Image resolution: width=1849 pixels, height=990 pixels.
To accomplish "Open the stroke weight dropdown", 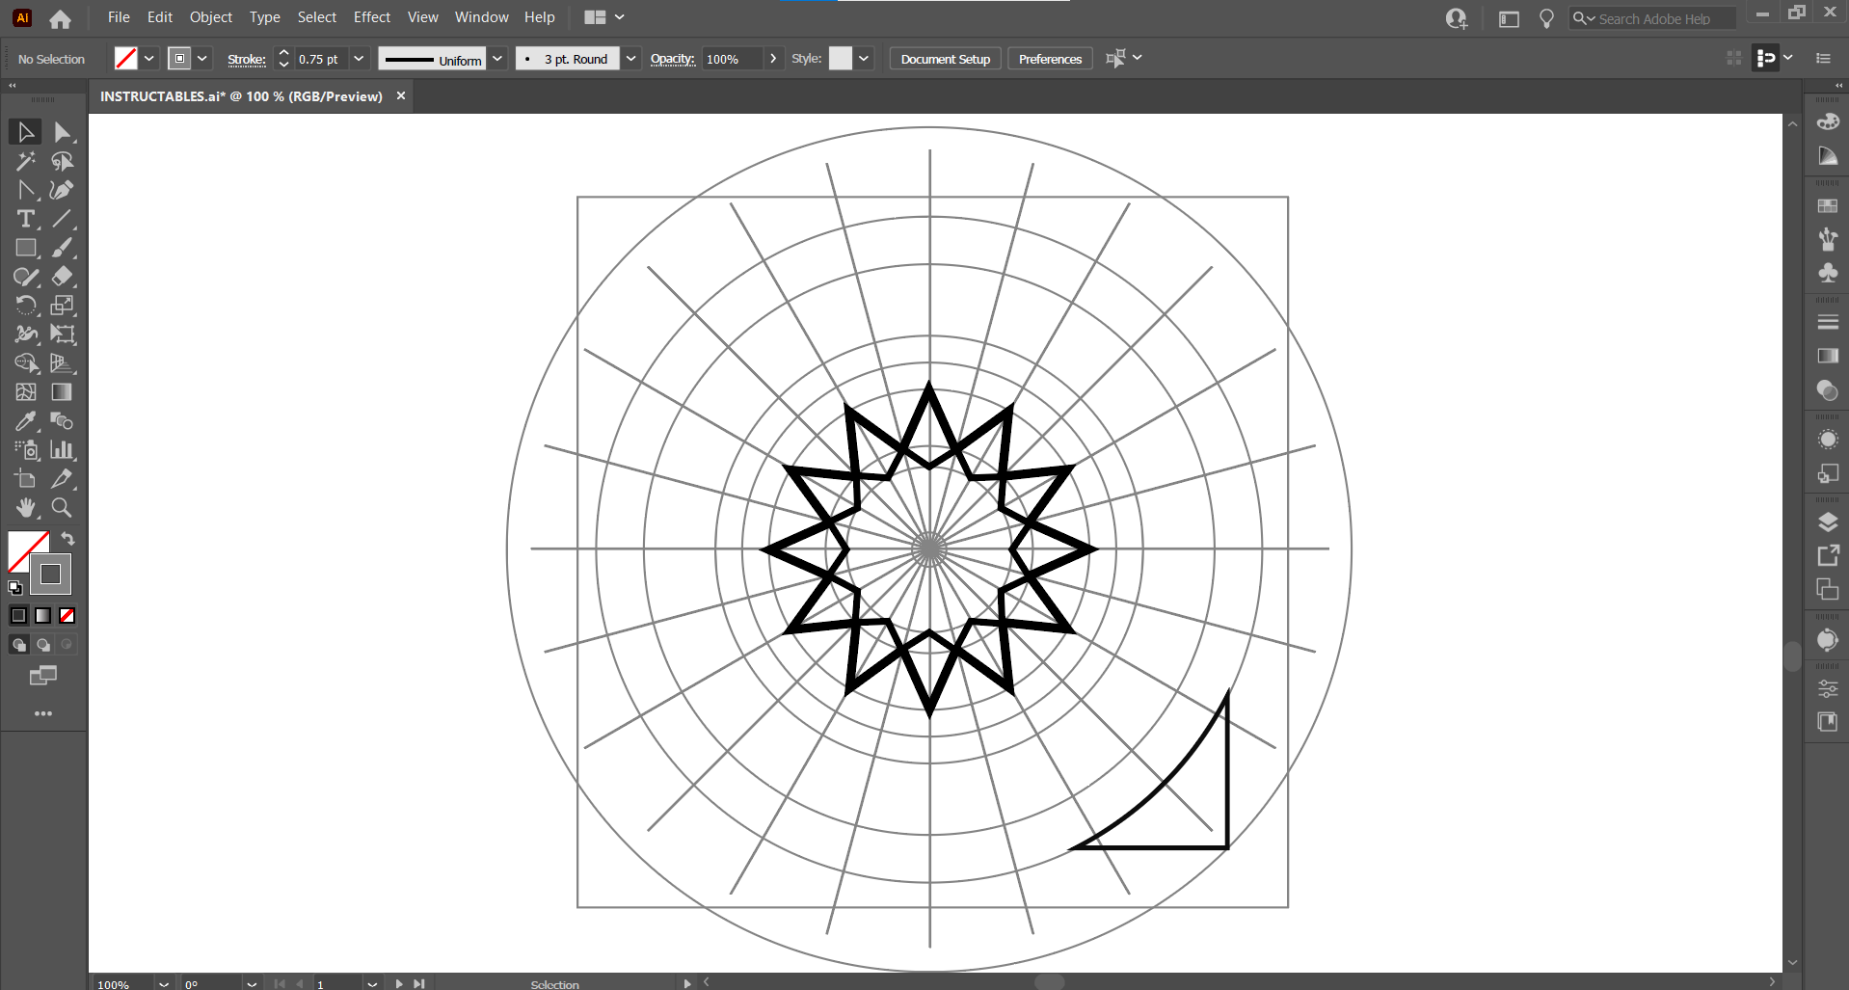I will pyautogui.click(x=359, y=58).
